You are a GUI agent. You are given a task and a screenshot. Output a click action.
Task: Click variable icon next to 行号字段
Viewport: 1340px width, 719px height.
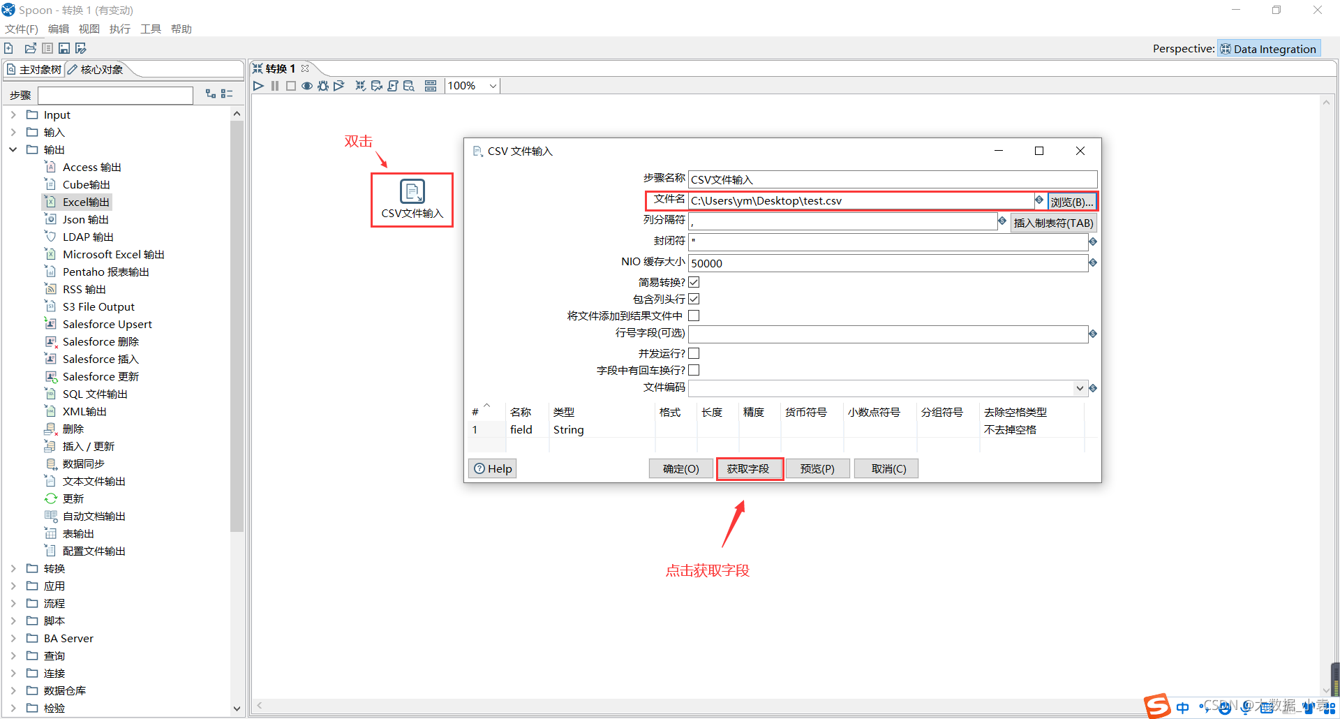click(x=1093, y=334)
